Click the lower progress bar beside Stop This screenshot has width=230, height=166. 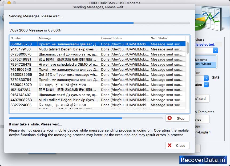pos(86,118)
